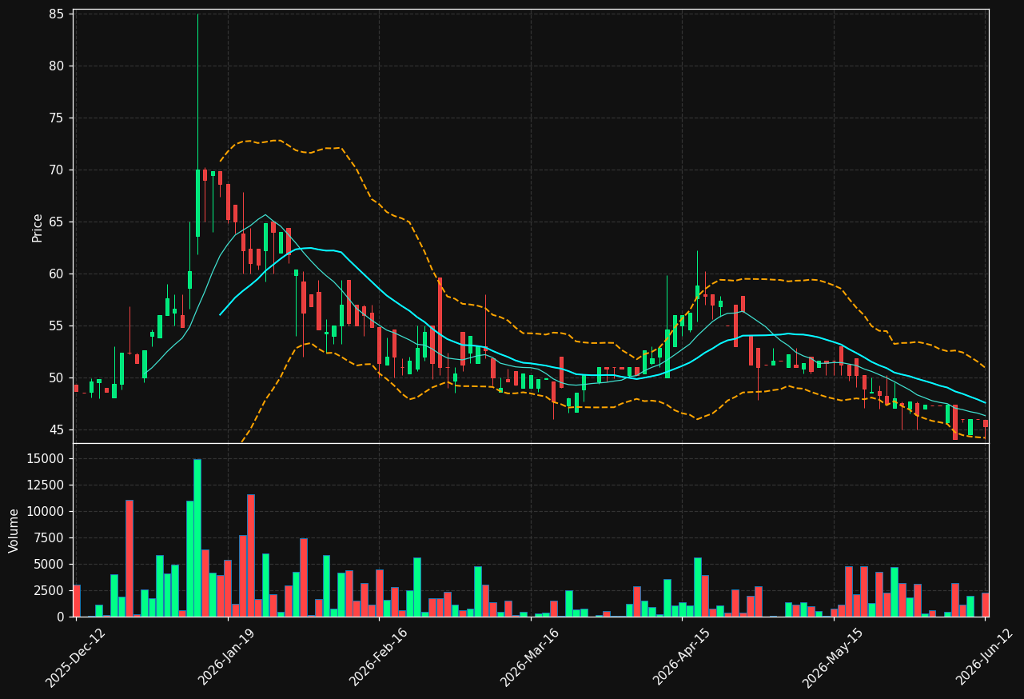Click the tallest green volume bar near 15000

197,537
